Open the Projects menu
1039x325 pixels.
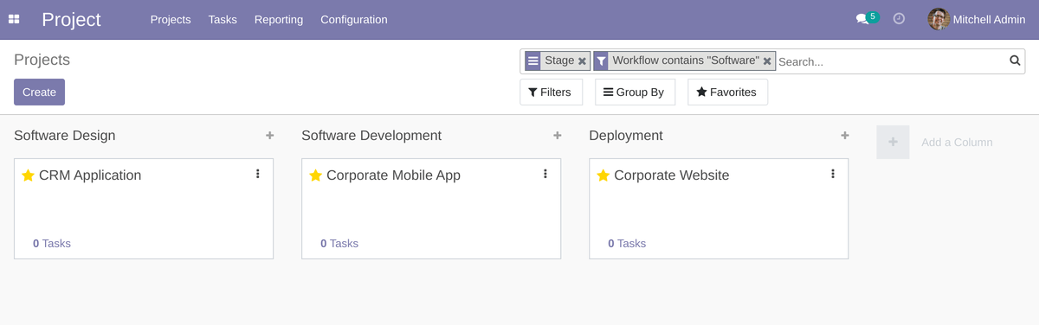(171, 19)
